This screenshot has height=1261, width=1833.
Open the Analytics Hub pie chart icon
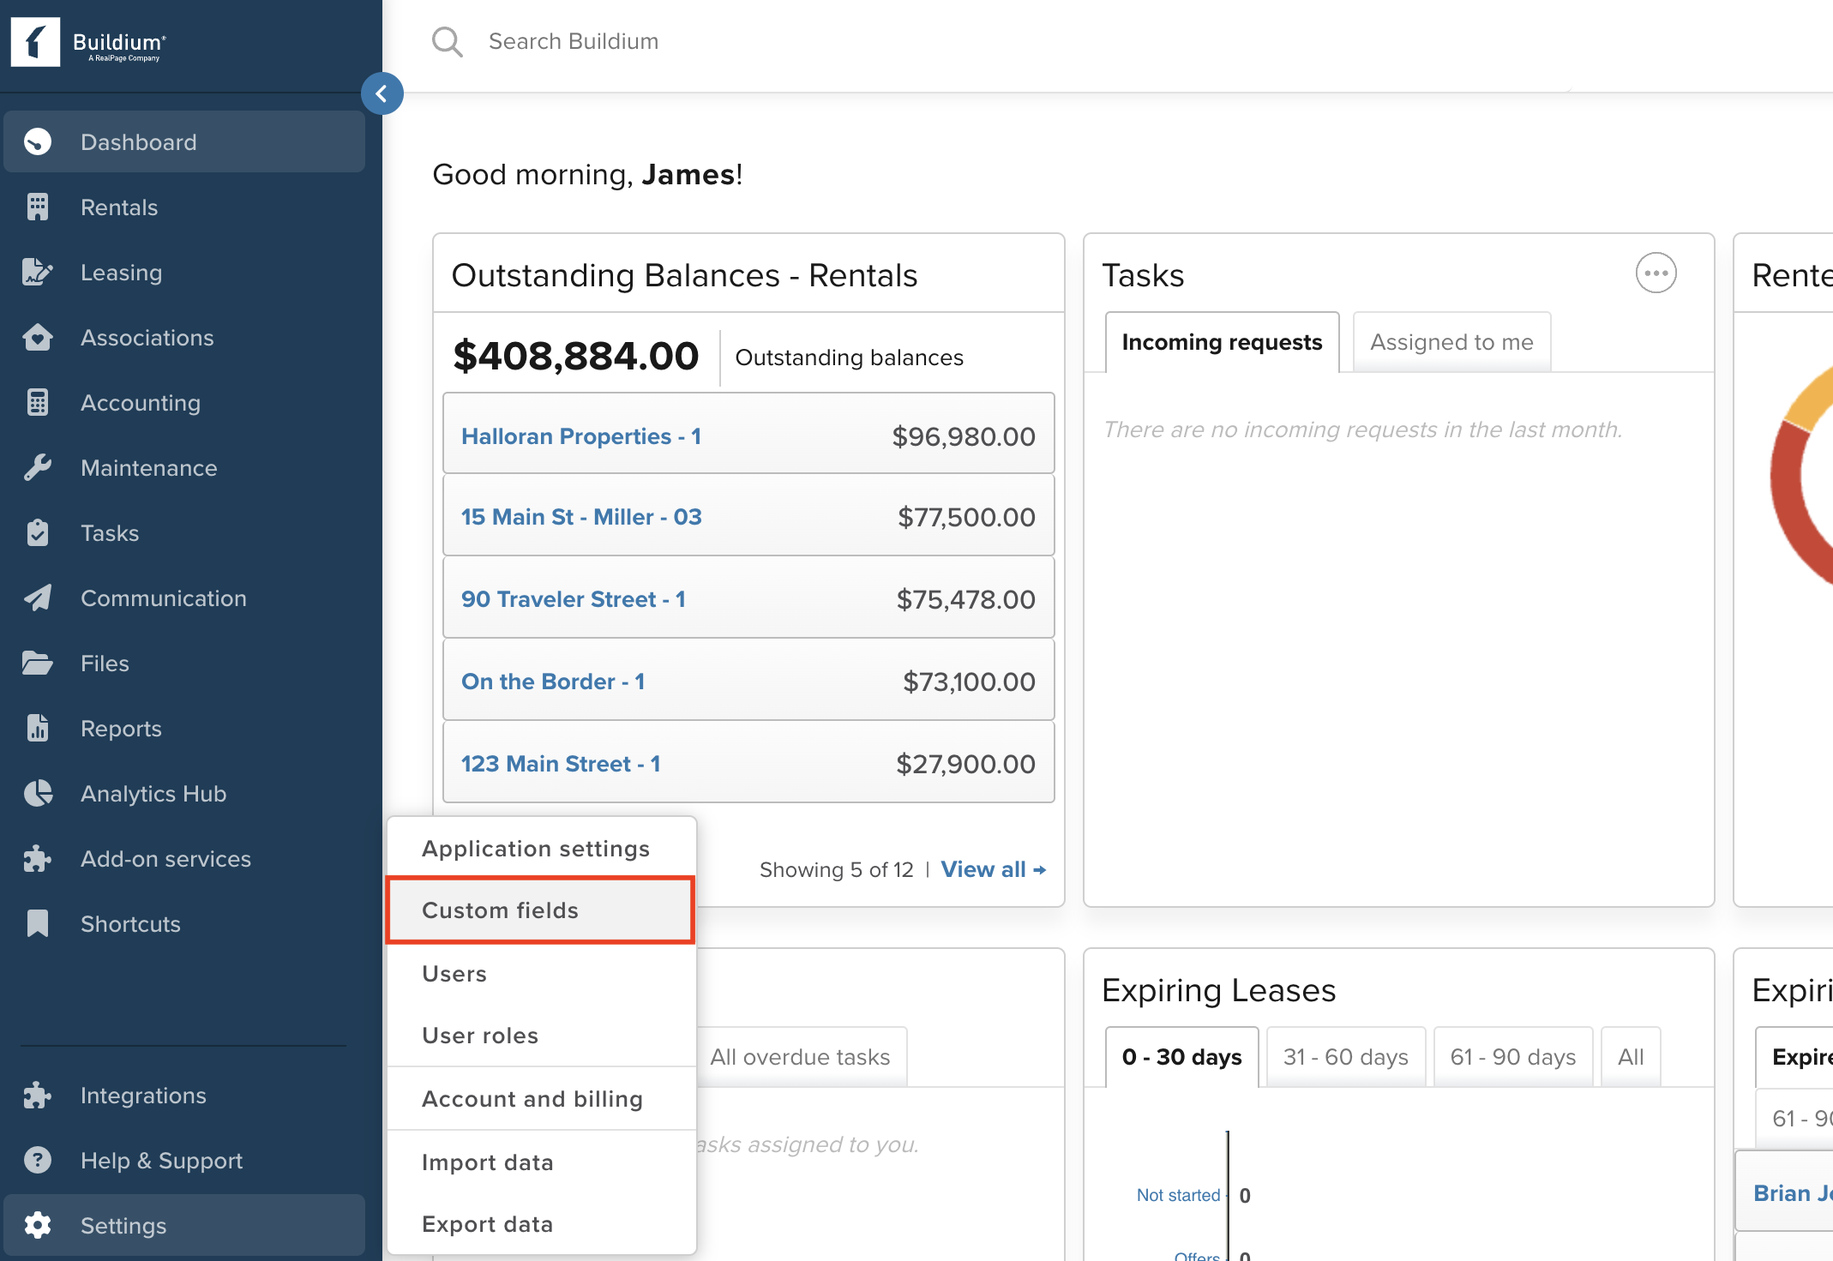point(37,794)
